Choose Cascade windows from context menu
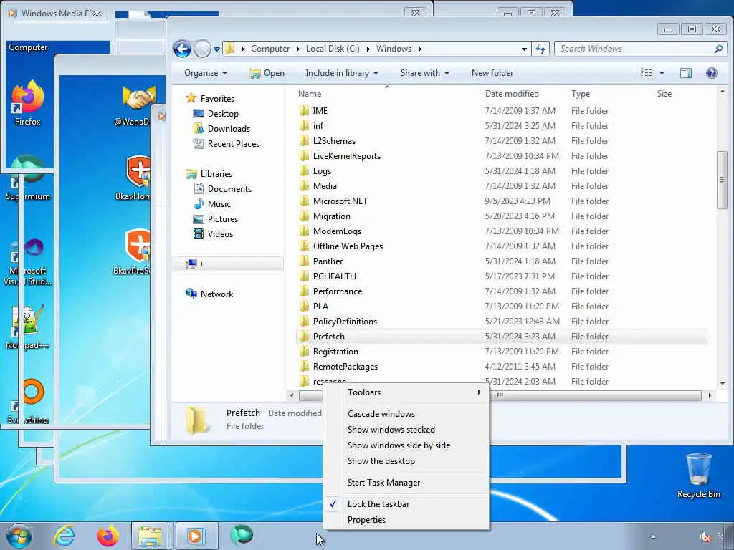This screenshot has width=734, height=550. (406, 414)
